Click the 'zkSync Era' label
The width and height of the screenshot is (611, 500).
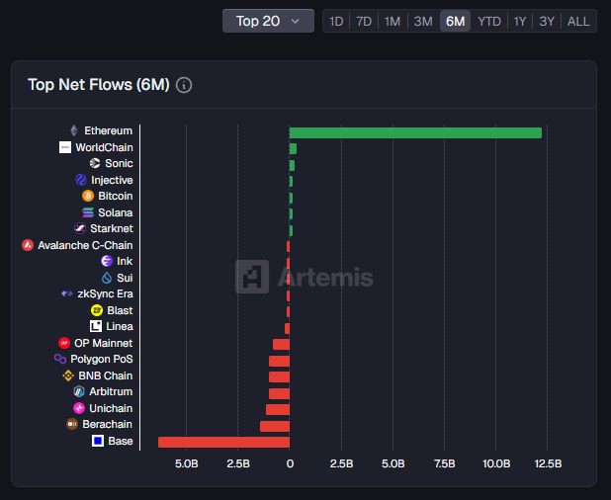pyautogui.click(x=105, y=293)
